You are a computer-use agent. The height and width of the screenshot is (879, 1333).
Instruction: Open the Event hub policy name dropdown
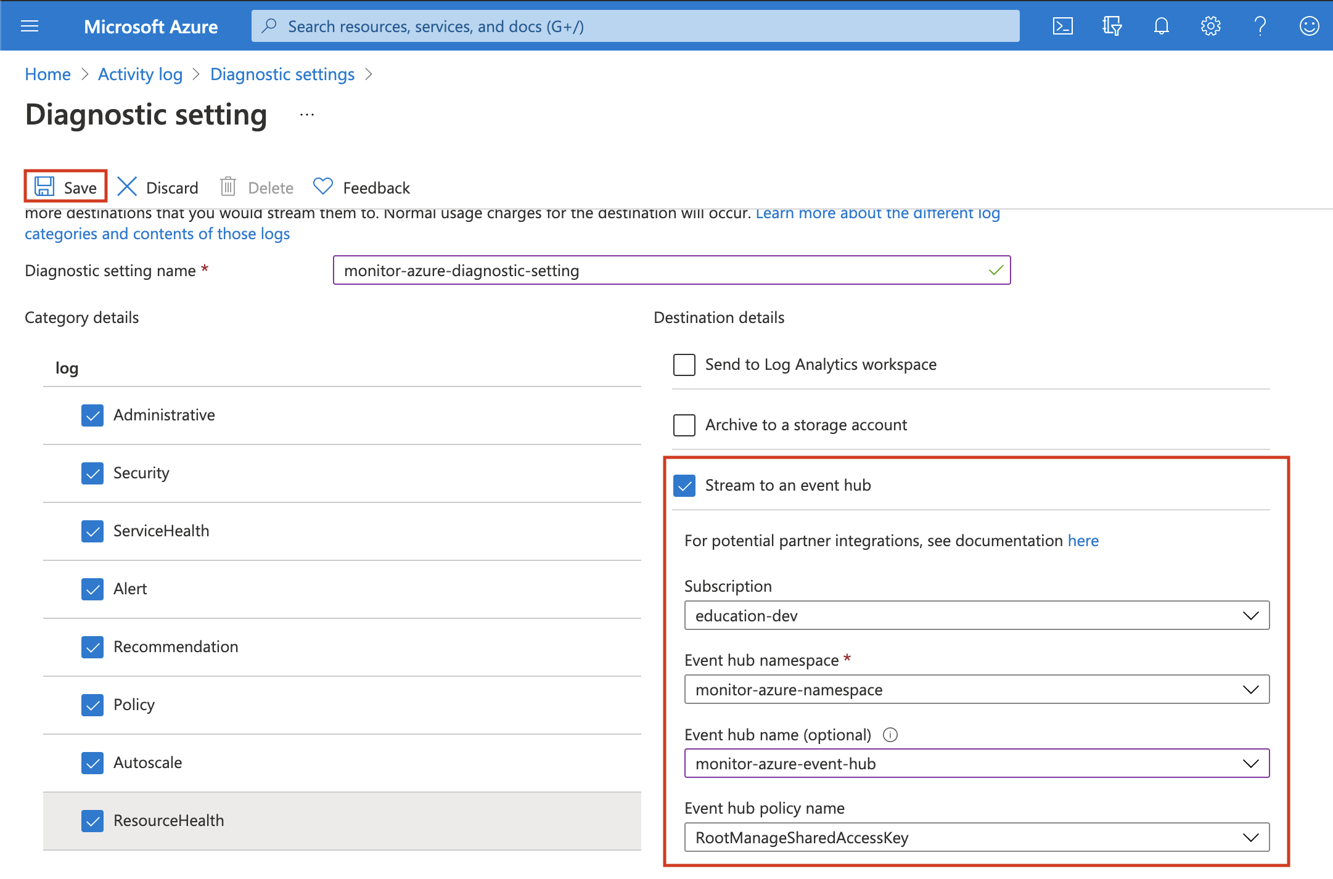click(x=977, y=837)
